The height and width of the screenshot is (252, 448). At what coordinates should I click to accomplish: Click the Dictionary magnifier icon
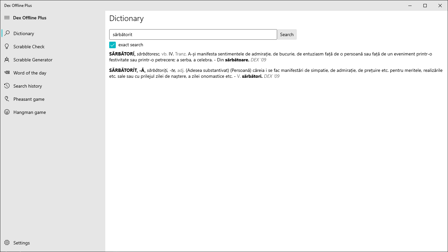coord(7,33)
